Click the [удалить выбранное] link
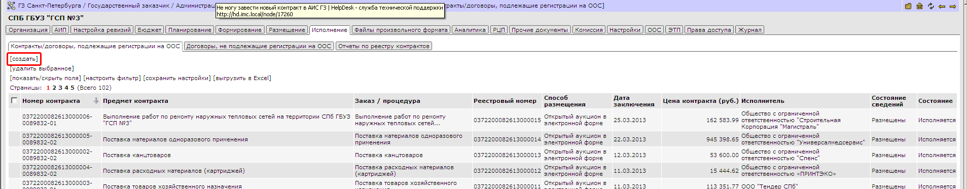The height and width of the screenshot is (189, 967). click(42, 68)
